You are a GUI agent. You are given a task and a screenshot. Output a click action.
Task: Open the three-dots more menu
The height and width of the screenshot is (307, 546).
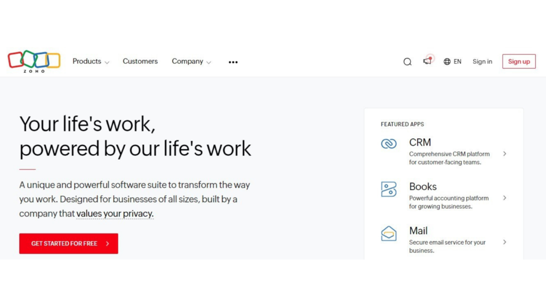pos(233,62)
